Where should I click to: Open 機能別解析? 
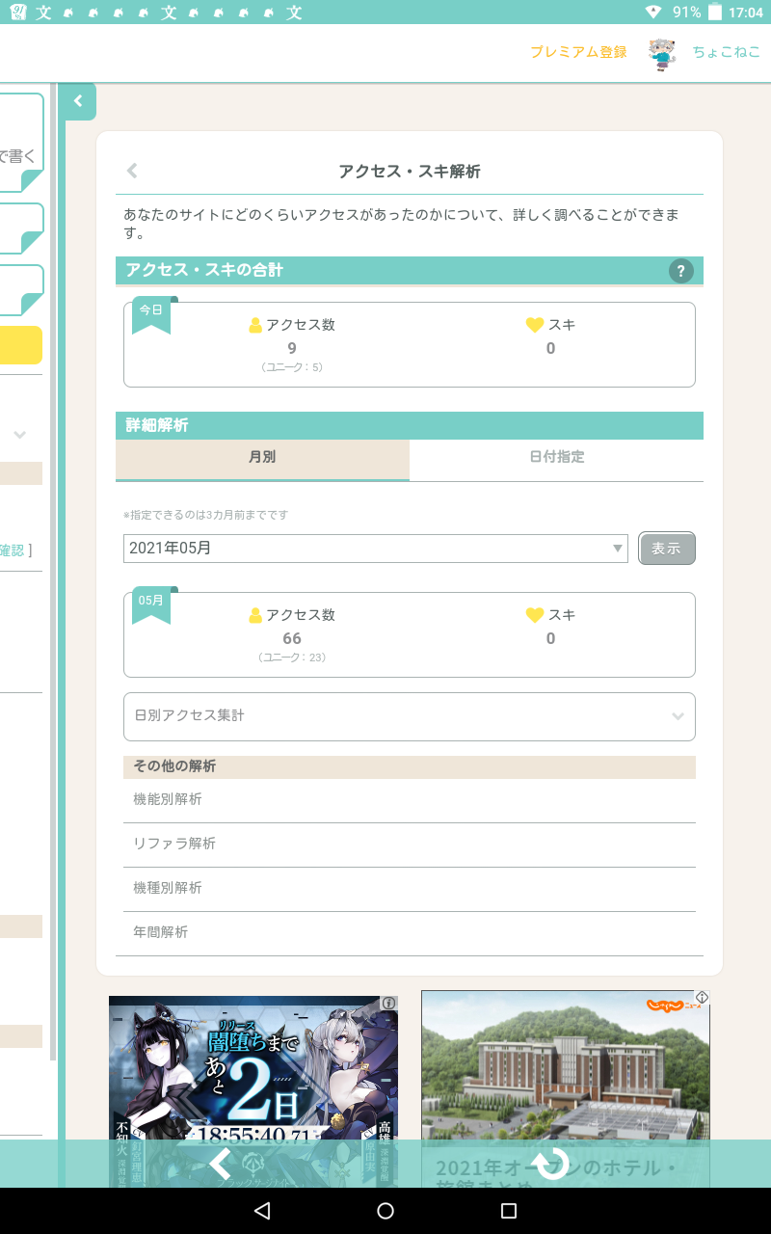(x=410, y=800)
